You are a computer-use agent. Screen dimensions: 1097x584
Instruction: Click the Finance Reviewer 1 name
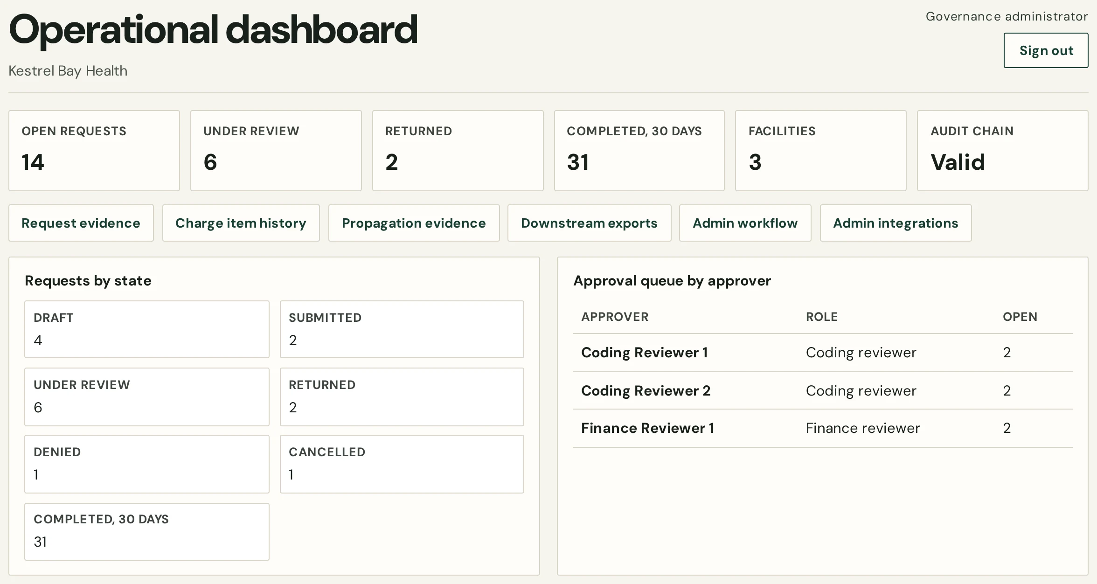tap(648, 428)
